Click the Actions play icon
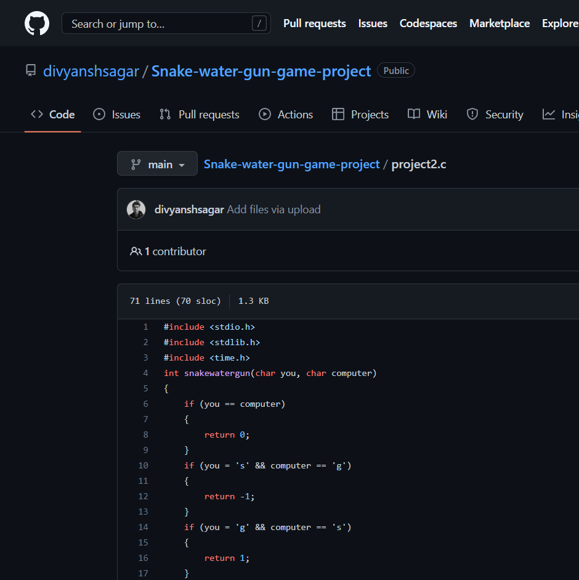This screenshot has width=579, height=580. pos(265,114)
